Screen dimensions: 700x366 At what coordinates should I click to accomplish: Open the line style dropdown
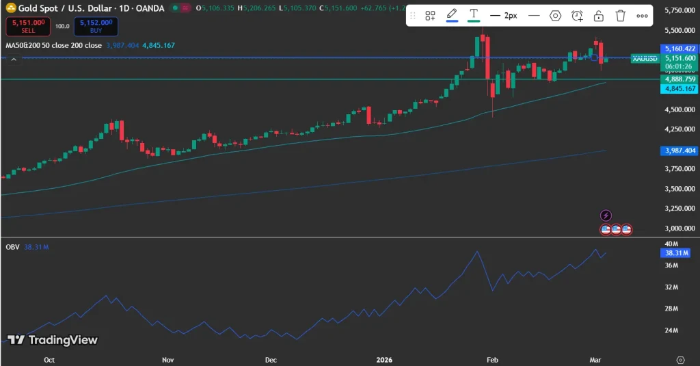point(534,16)
